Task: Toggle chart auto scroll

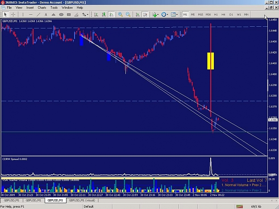Action: pos(137,15)
